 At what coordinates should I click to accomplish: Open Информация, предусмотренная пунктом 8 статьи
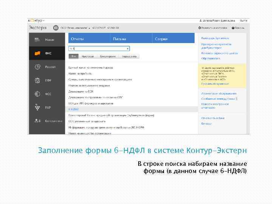click(106, 128)
